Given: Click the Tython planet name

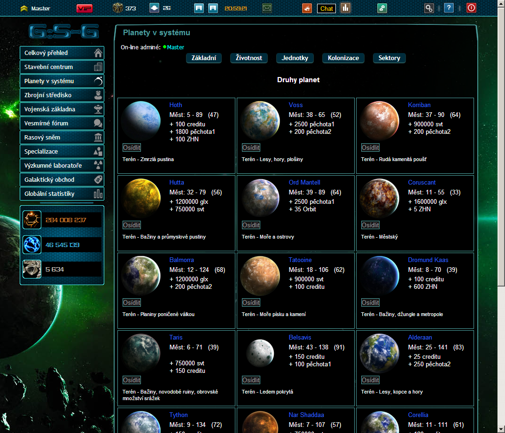Looking at the screenshot, I should click(179, 415).
